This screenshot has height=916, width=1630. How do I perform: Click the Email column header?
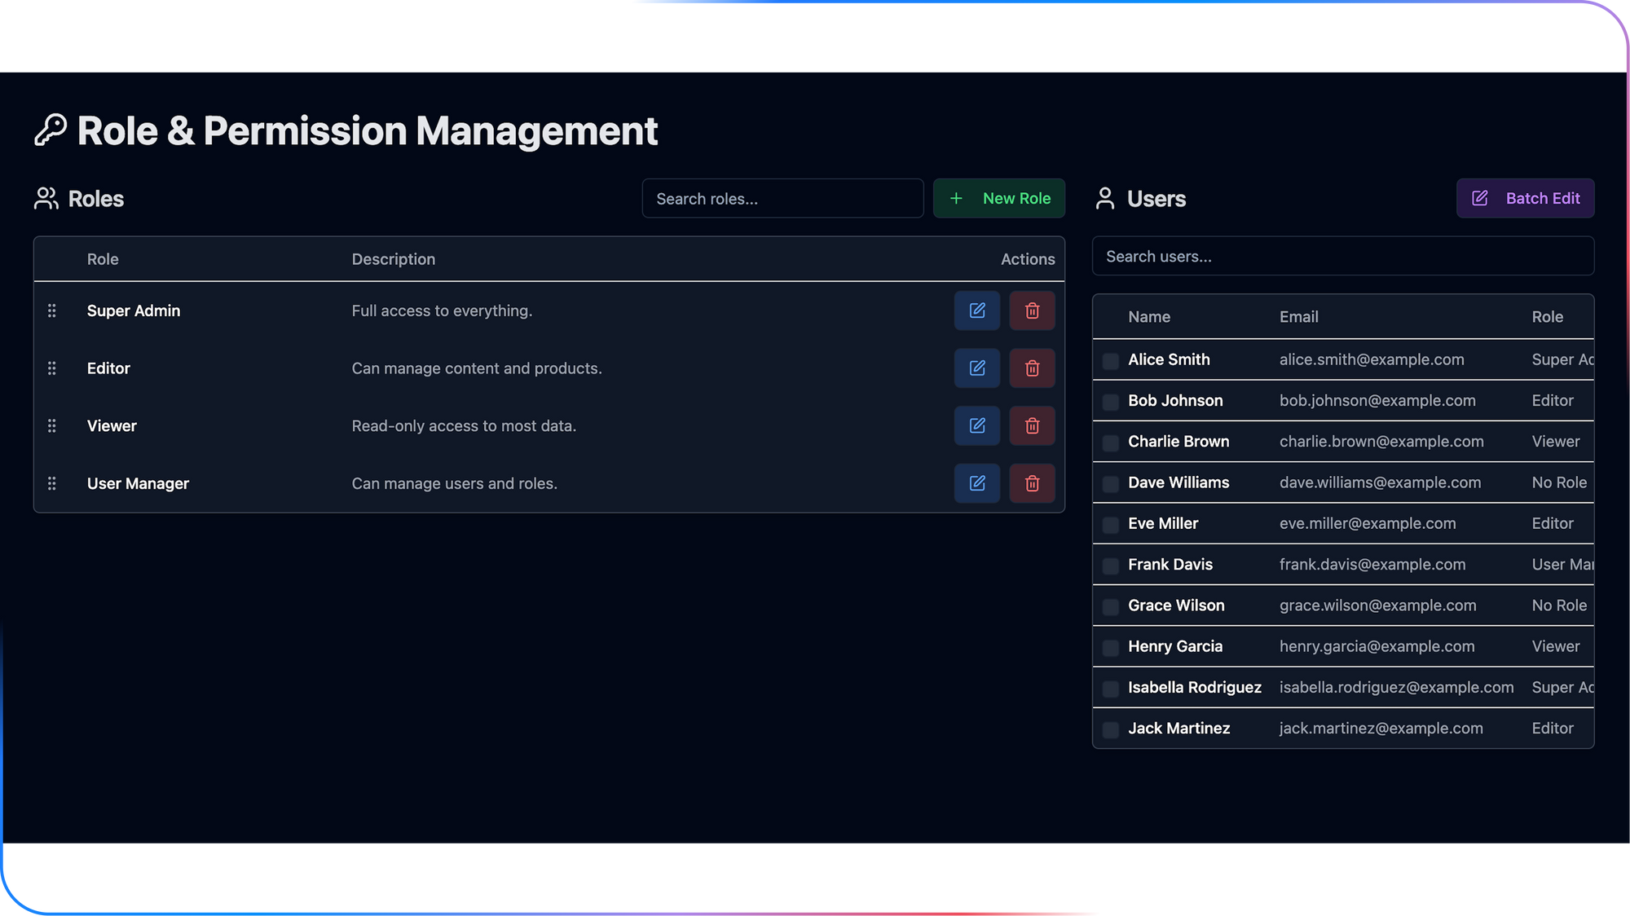point(1298,317)
